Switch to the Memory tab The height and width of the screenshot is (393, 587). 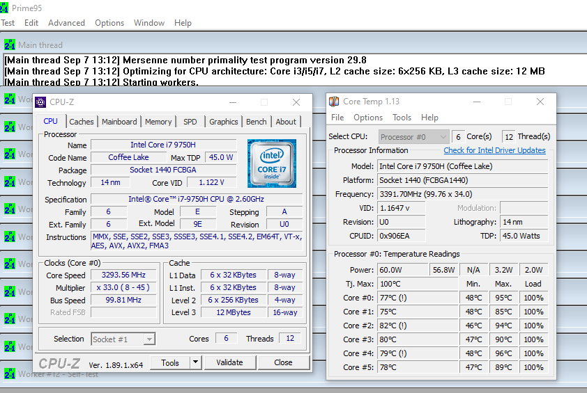pos(158,122)
